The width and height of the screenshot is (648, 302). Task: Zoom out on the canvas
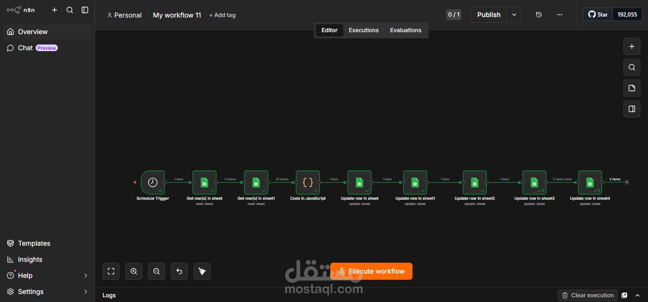tap(157, 271)
